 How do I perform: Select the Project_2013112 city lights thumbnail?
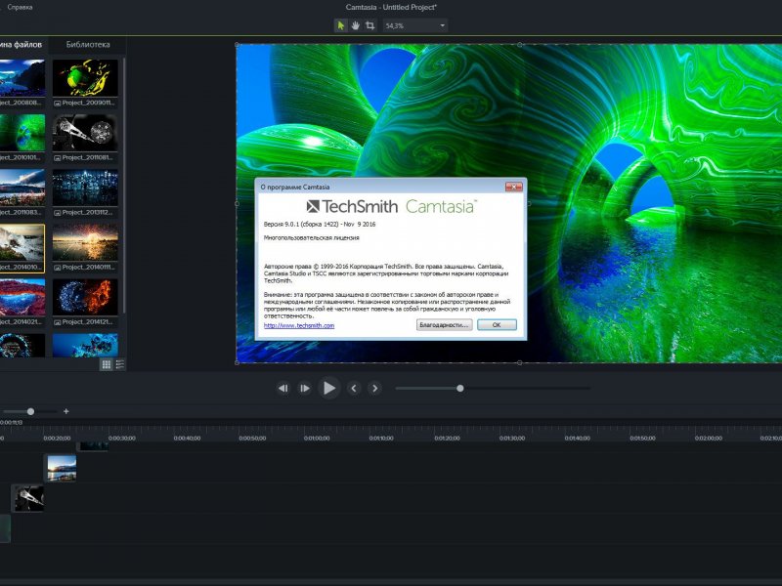coord(85,188)
